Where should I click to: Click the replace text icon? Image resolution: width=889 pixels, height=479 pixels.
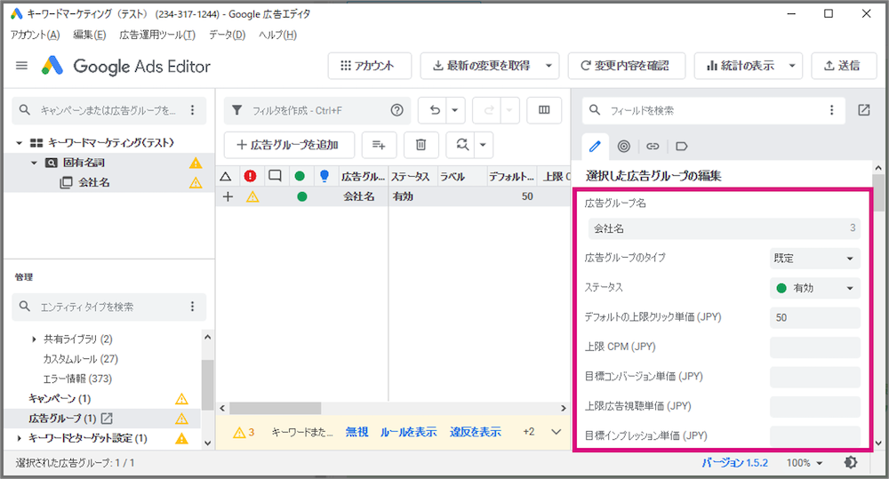coord(462,145)
